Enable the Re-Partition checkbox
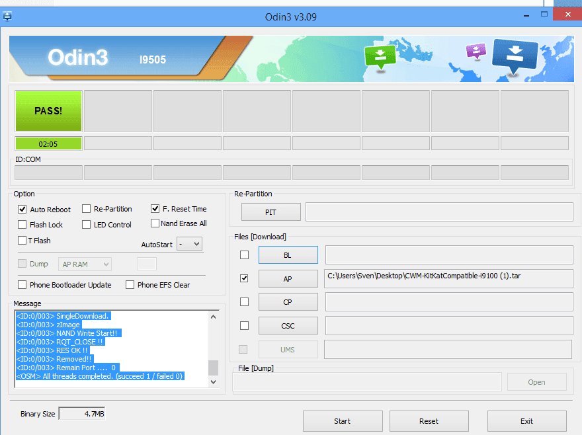The width and height of the screenshot is (582, 435). [x=86, y=209]
